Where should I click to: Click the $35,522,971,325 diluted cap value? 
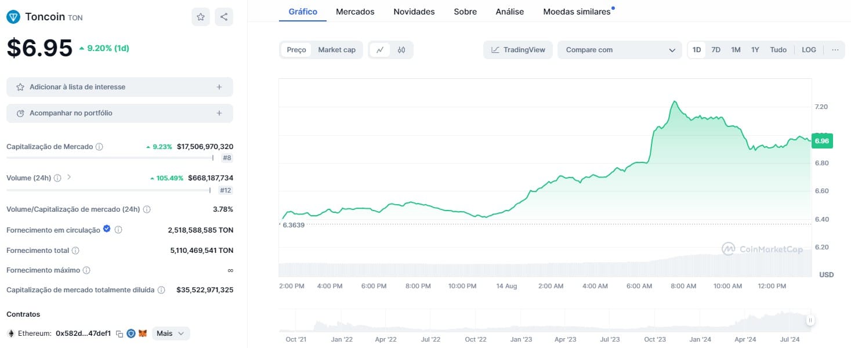tap(205, 289)
